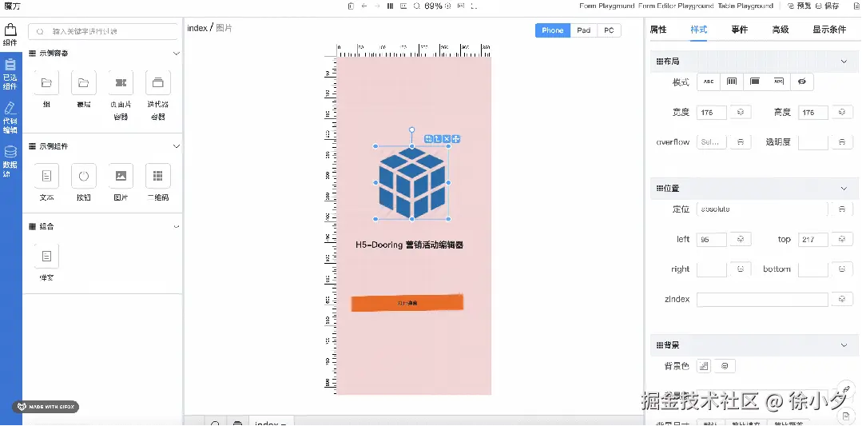Image resolution: width=862 pixels, height=426 pixels.
Task: Switch to the 事件 events tab
Action: click(x=740, y=30)
